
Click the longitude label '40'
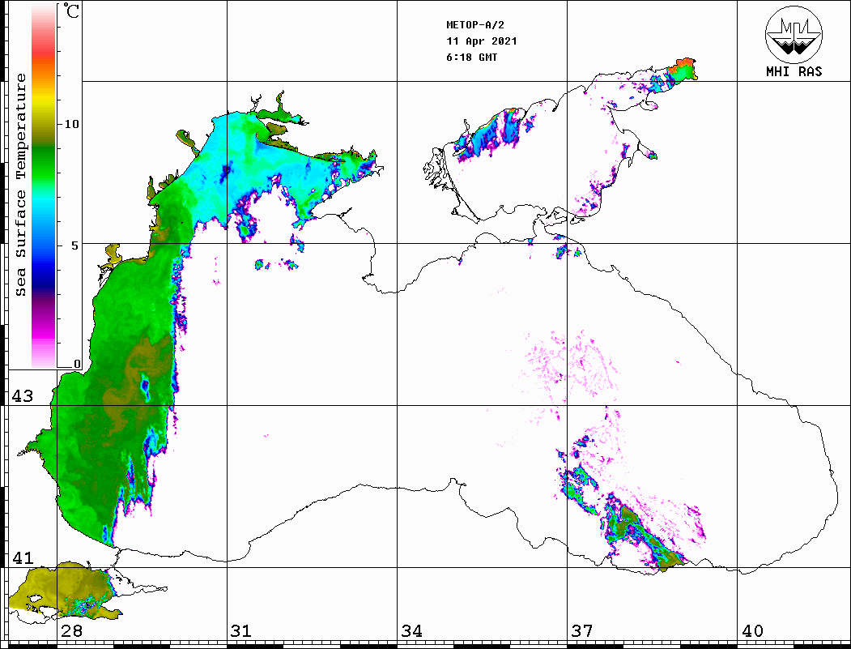click(752, 630)
